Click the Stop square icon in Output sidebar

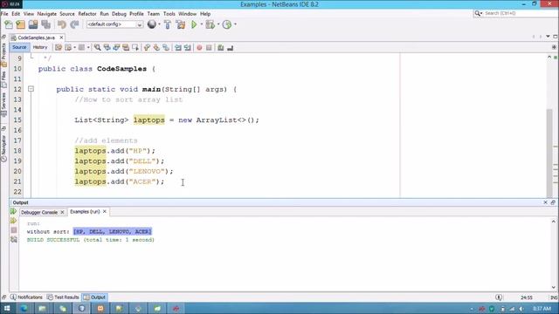click(x=14, y=230)
